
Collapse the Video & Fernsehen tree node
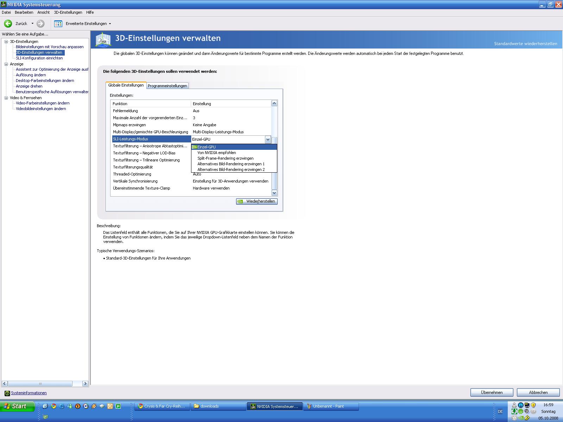point(6,98)
